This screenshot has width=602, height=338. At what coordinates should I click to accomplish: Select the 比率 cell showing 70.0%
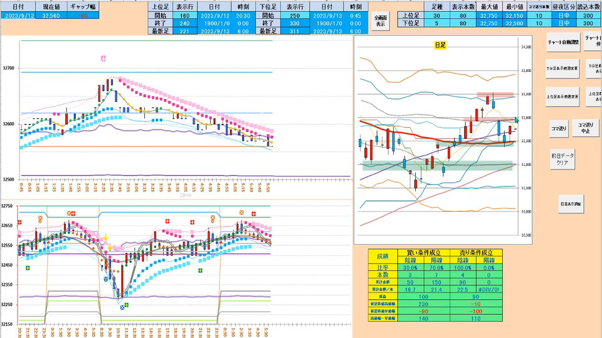(x=436, y=267)
